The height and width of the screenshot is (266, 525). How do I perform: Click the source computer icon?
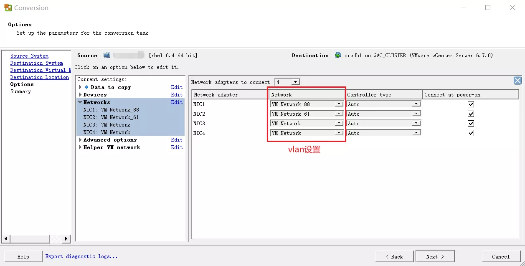coord(107,55)
